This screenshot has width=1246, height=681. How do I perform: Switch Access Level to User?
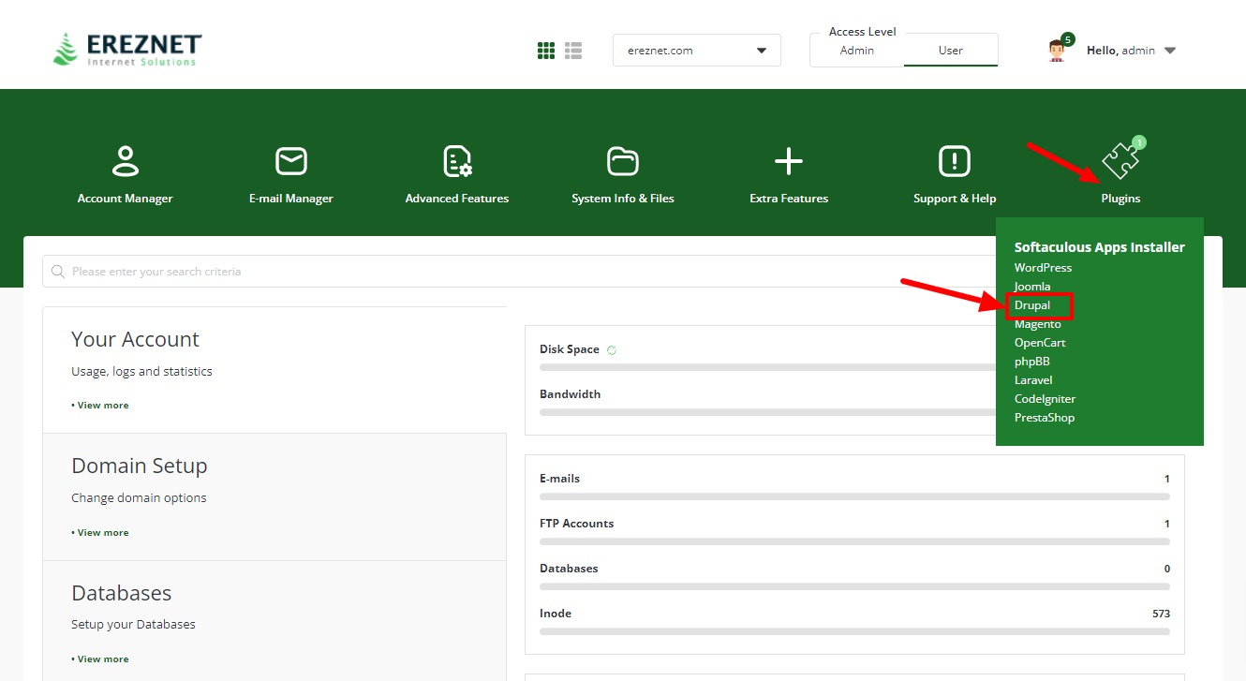[x=951, y=51]
